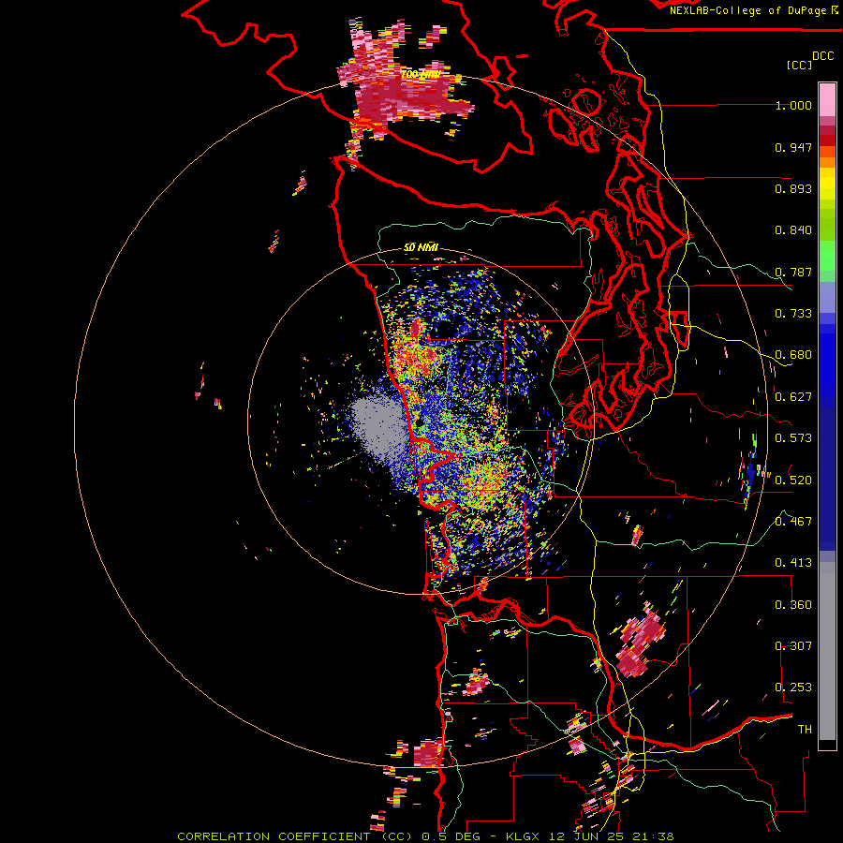Screen dimensions: 843x843
Task: Select the 0.840 legend value
Action: pos(793,230)
